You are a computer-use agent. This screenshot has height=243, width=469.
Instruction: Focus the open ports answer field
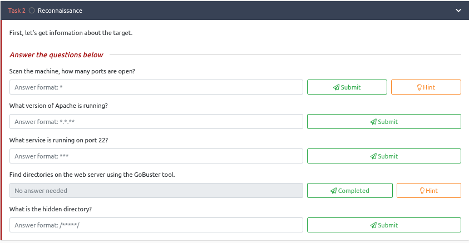(156, 87)
